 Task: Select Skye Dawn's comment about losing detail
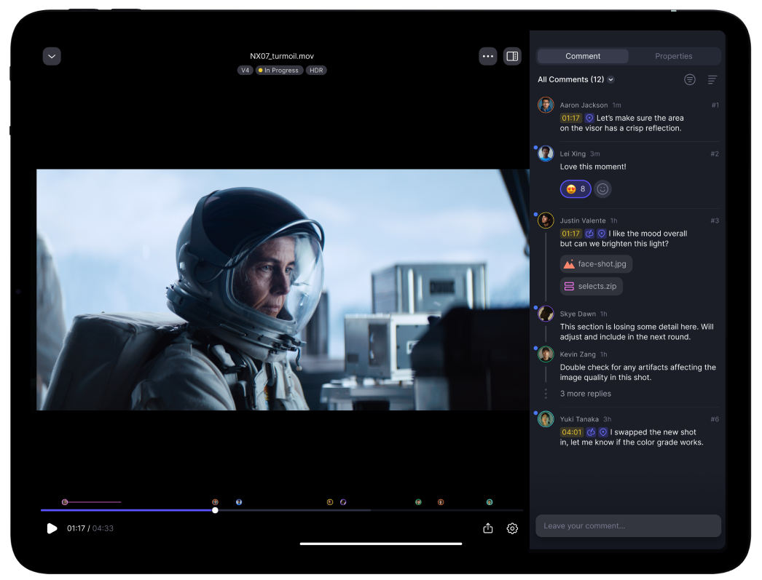(x=637, y=332)
